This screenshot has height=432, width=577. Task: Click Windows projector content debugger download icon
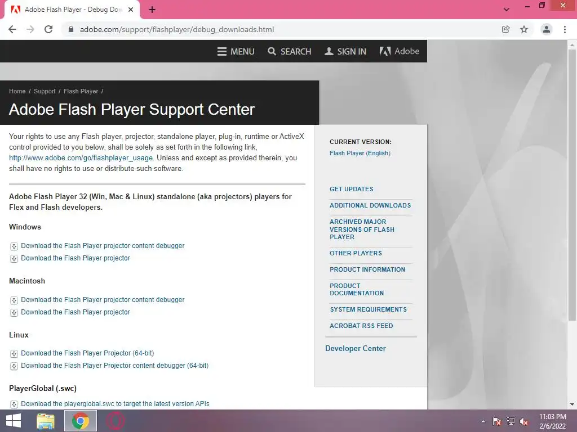point(14,246)
